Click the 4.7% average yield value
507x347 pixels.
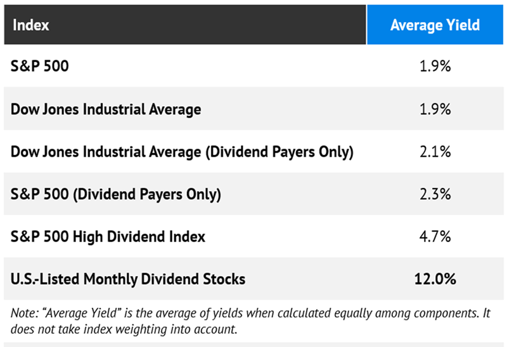[x=435, y=237]
